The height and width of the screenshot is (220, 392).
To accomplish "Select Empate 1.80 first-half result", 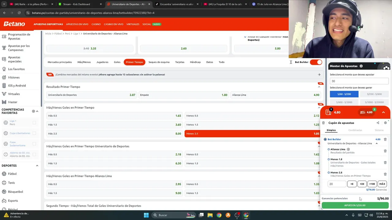I will (x=183, y=95).
